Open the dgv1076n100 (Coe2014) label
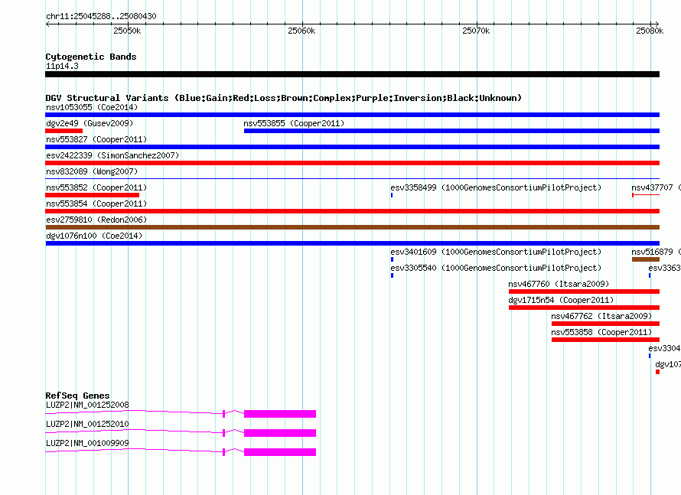681x495 pixels. pyautogui.click(x=94, y=236)
